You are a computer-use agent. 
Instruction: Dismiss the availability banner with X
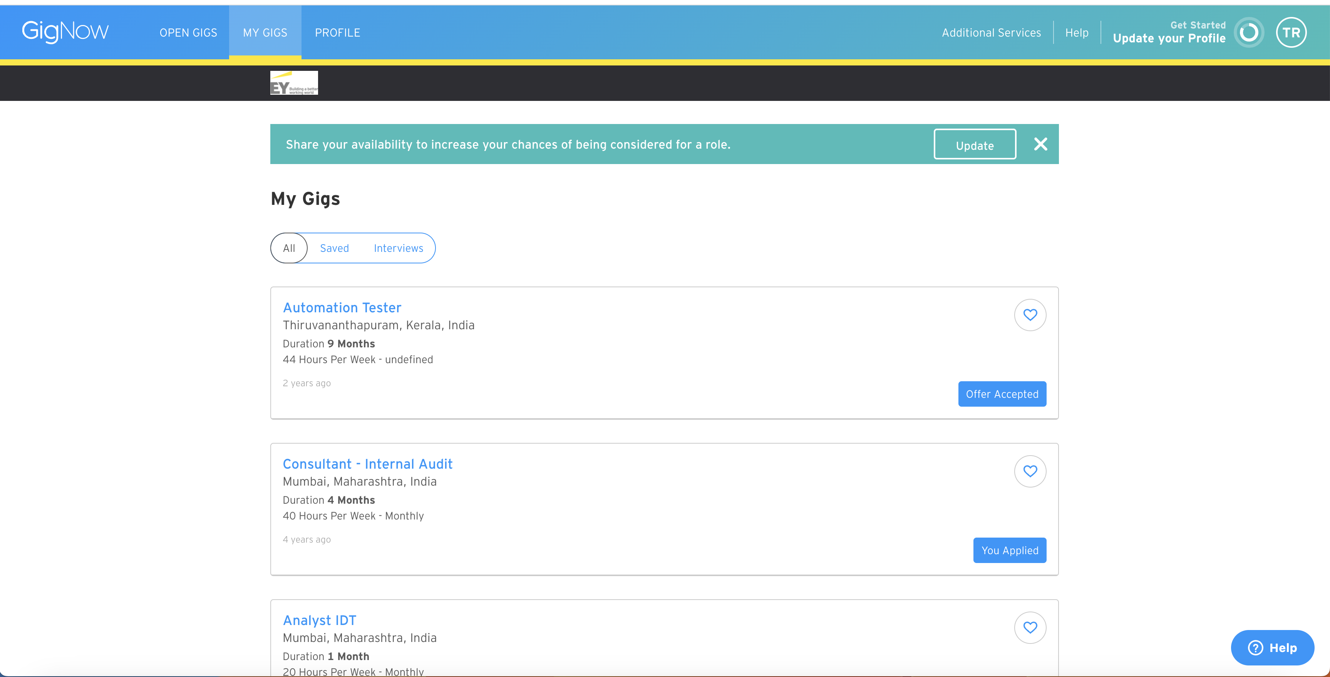click(x=1040, y=144)
